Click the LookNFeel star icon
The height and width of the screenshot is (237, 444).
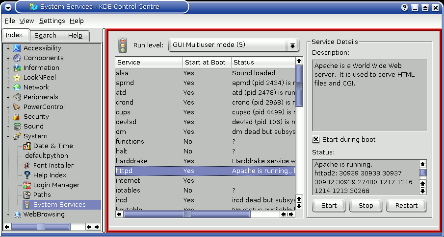coord(17,78)
